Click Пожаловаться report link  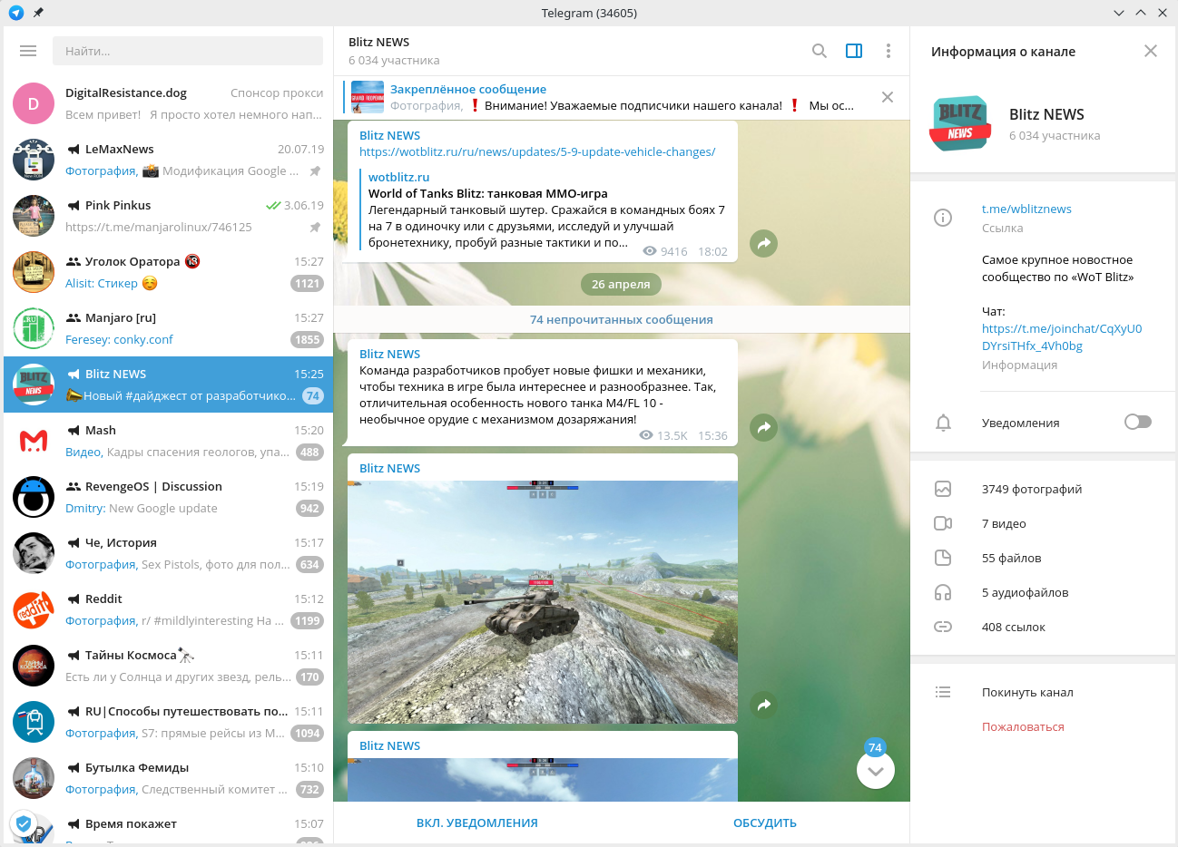coord(1023,726)
